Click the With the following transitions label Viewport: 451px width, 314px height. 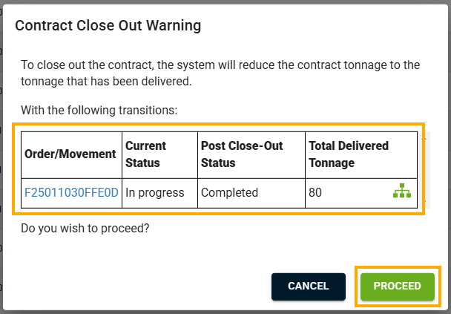pos(99,110)
